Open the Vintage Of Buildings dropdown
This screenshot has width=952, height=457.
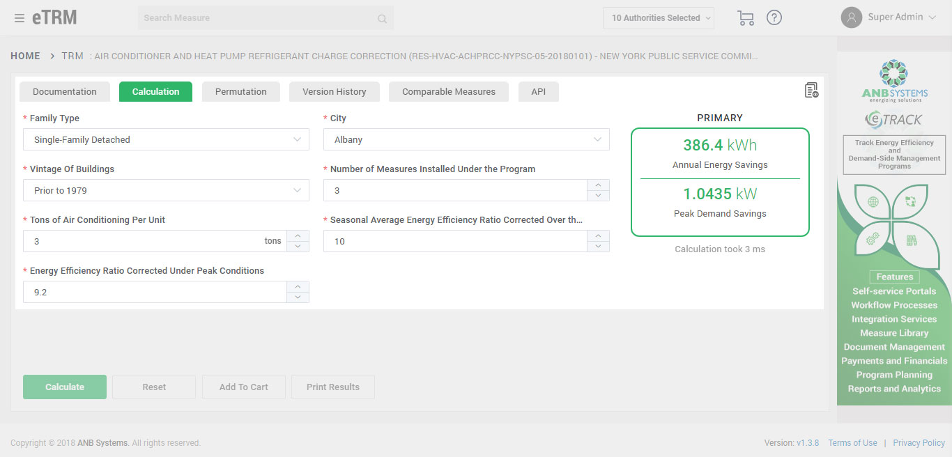tap(165, 190)
